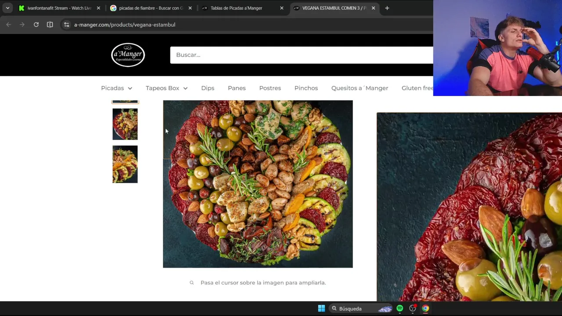
Task: Open the side panel icon
Action: click(x=50, y=25)
